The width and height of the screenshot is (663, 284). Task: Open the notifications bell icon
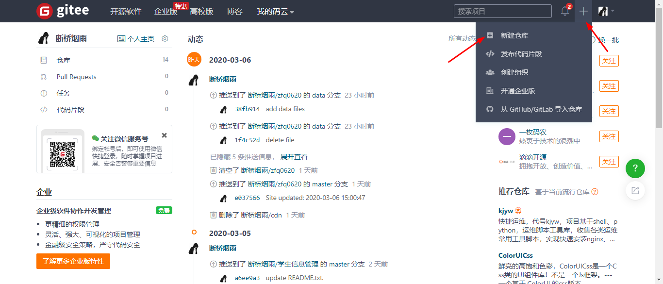coord(564,11)
